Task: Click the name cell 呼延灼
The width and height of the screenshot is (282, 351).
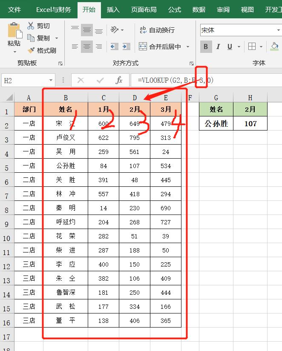Action: click(x=66, y=222)
